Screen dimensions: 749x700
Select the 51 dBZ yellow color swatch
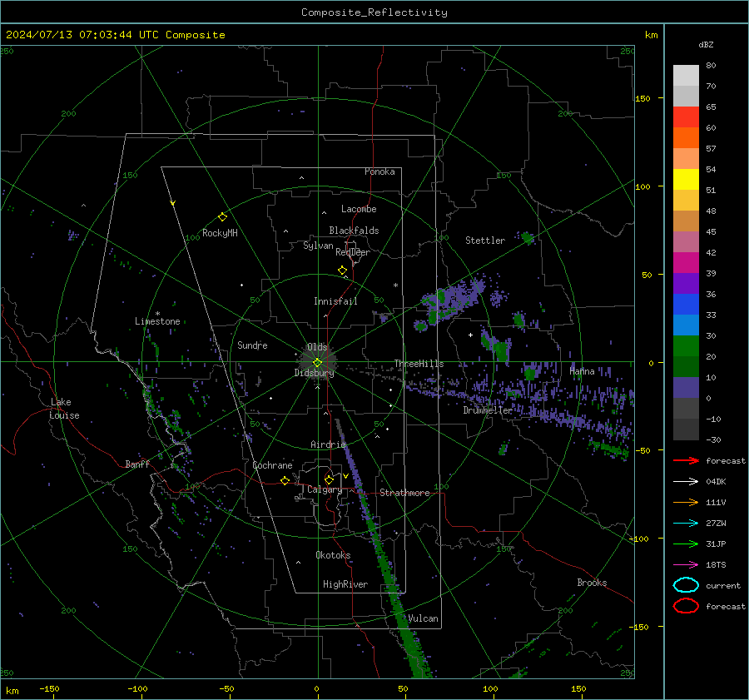coord(686,179)
